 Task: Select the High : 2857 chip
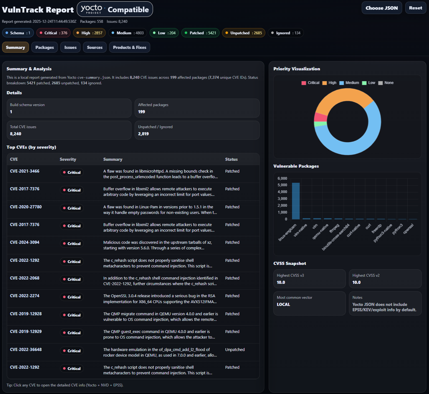pyautogui.click(x=90, y=33)
